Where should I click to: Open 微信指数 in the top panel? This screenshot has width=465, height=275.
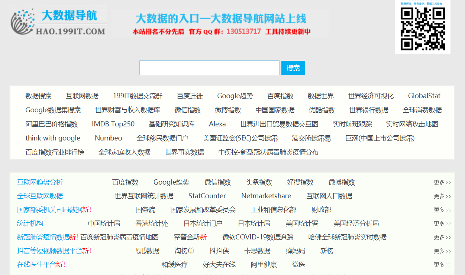188,110
